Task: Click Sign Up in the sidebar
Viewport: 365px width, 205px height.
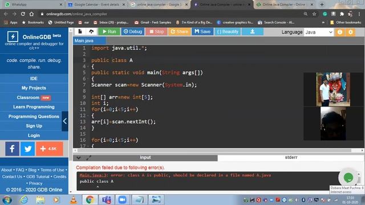Action: click(34, 126)
